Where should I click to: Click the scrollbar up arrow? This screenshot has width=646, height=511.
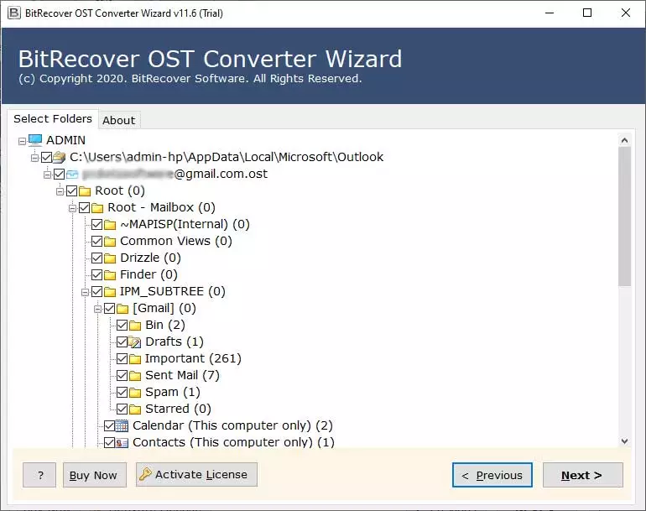tap(624, 140)
